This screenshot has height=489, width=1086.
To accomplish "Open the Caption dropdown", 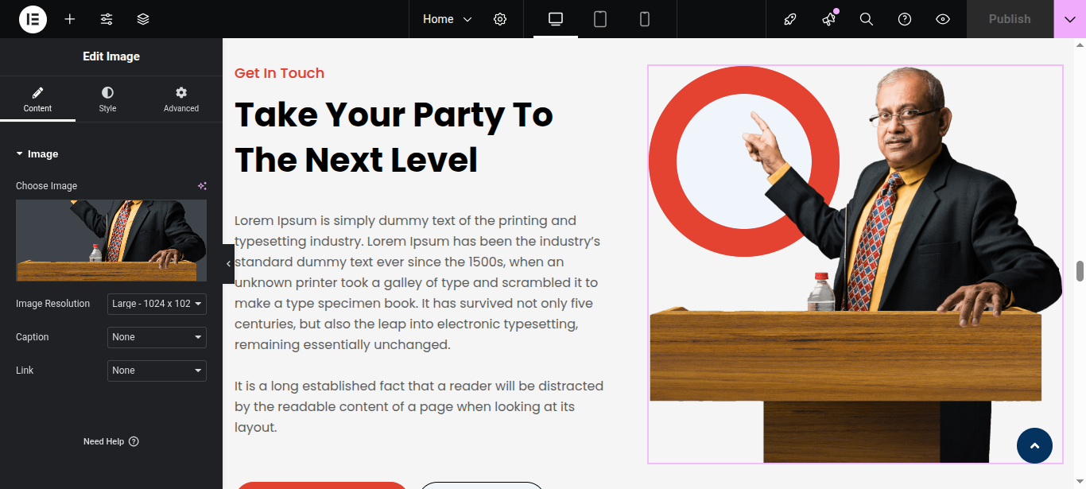I will 157,337.
